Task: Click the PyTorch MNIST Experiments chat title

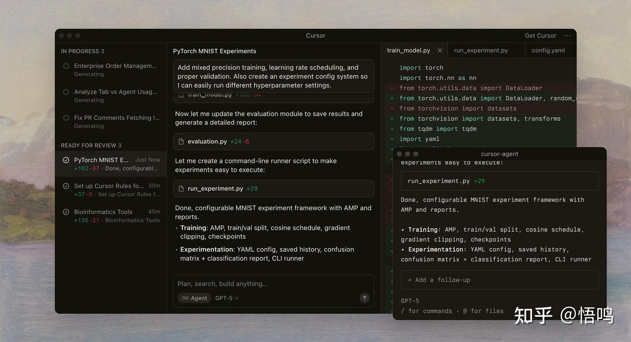Action: click(x=215, y=51)
